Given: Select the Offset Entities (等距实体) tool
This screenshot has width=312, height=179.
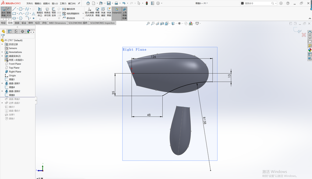Looking at the screenshot, I should click(54, 12).
